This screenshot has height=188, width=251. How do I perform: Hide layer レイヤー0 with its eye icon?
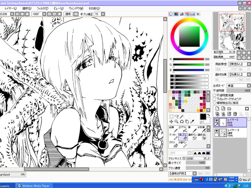click(216, 130)
